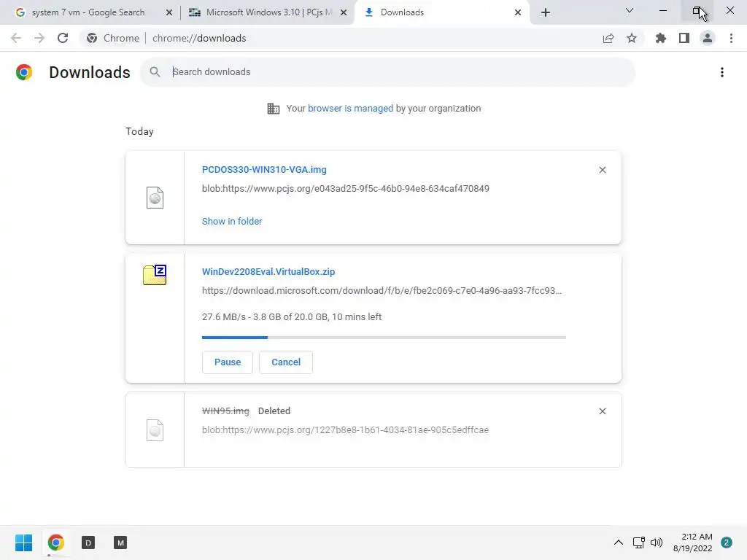
Task: Click the browser forward arrow
Action: pos(39,38)
